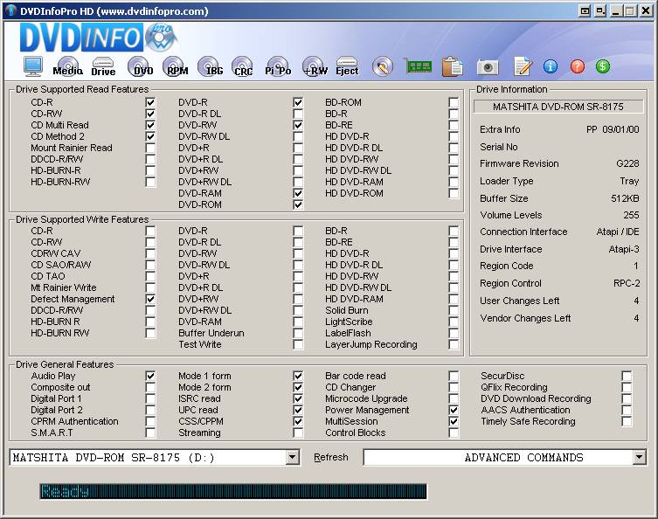Image resolution: width=658 pixels, height=519 pixels.
Task: Click the DVD toolbar tab item
Action: click(142, 68)
